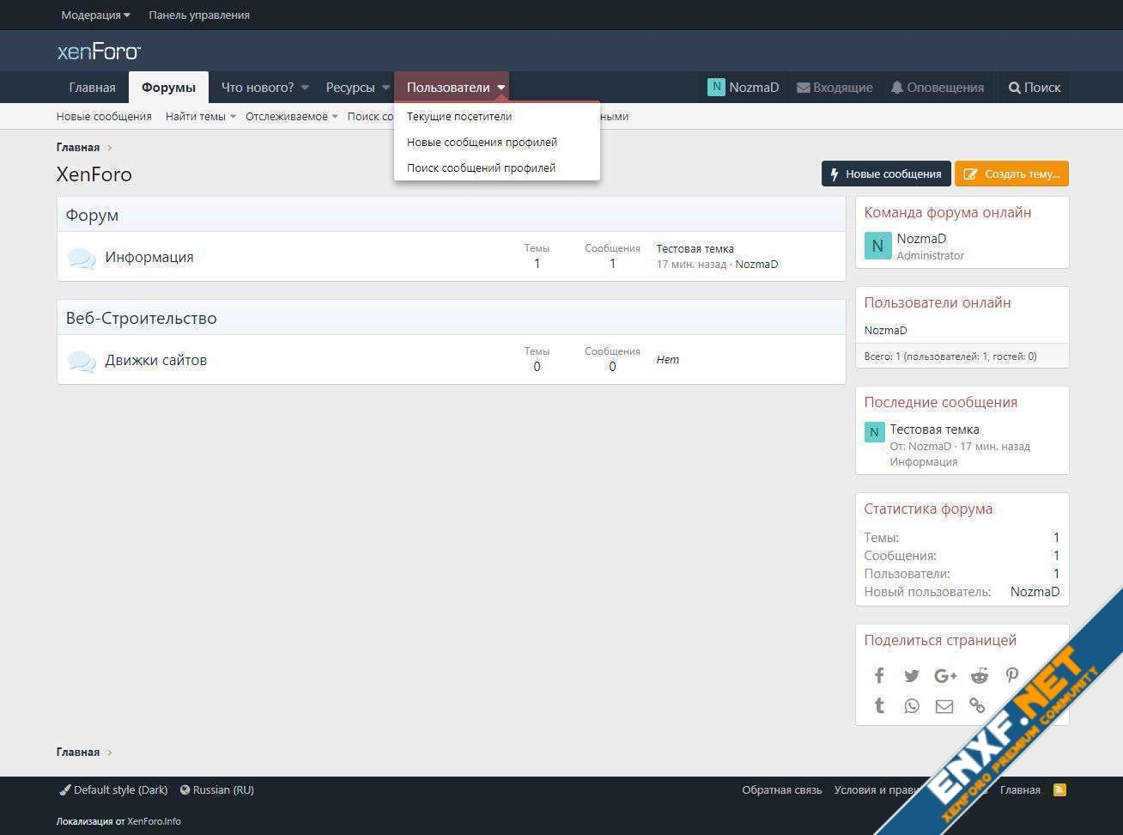Screen dimensions: 1123x835
Task: Share the page on Reddit
Action: pyautogui.click(x=979, y=675)
